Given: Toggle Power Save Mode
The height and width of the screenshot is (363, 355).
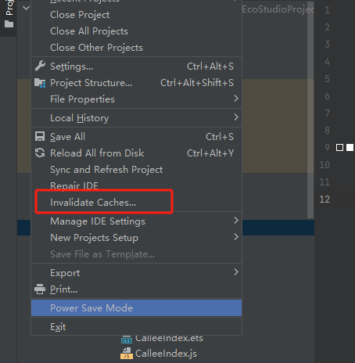Looking at the screenshot, I should point(136,308).
